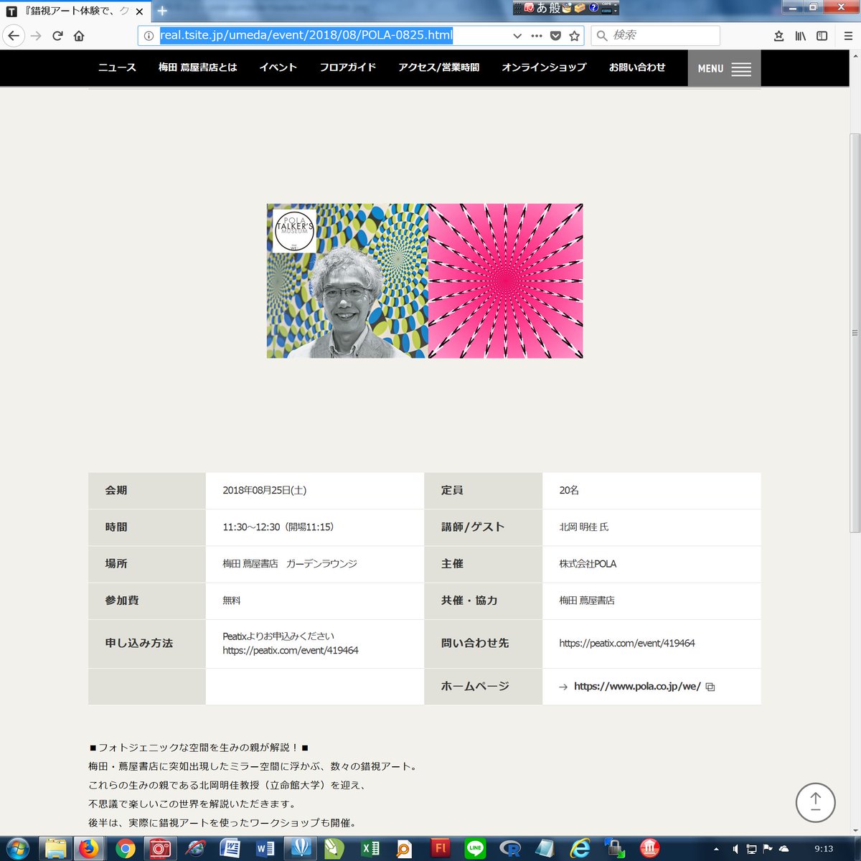861x861 pixels.
Task: Toggle IME input mode あ
Action: click(542, 8)
